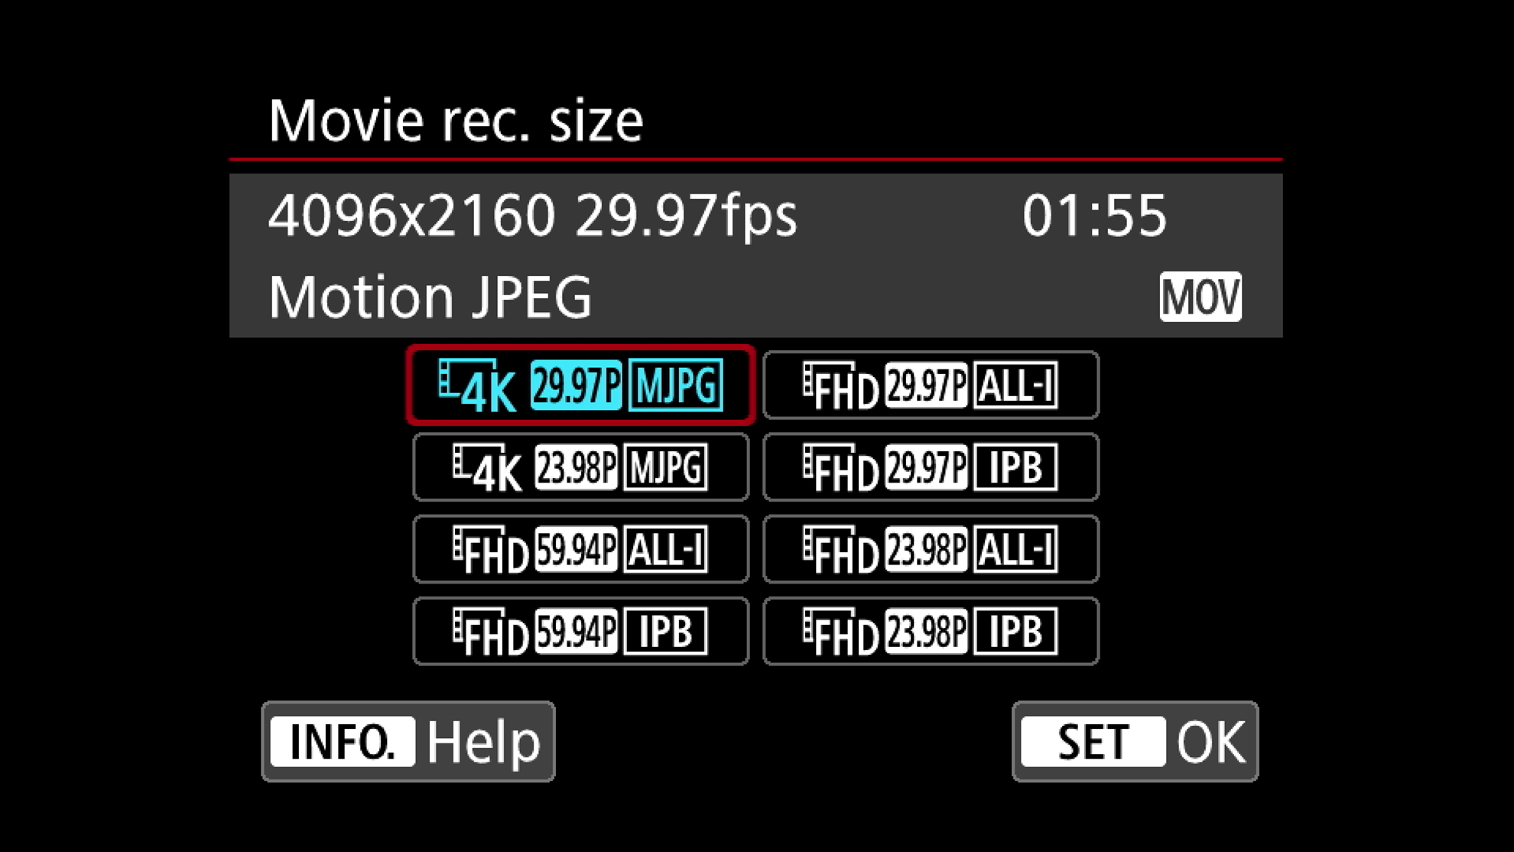
Task: Click the 01:55 remaining time display
Action: click(1094, 215)
